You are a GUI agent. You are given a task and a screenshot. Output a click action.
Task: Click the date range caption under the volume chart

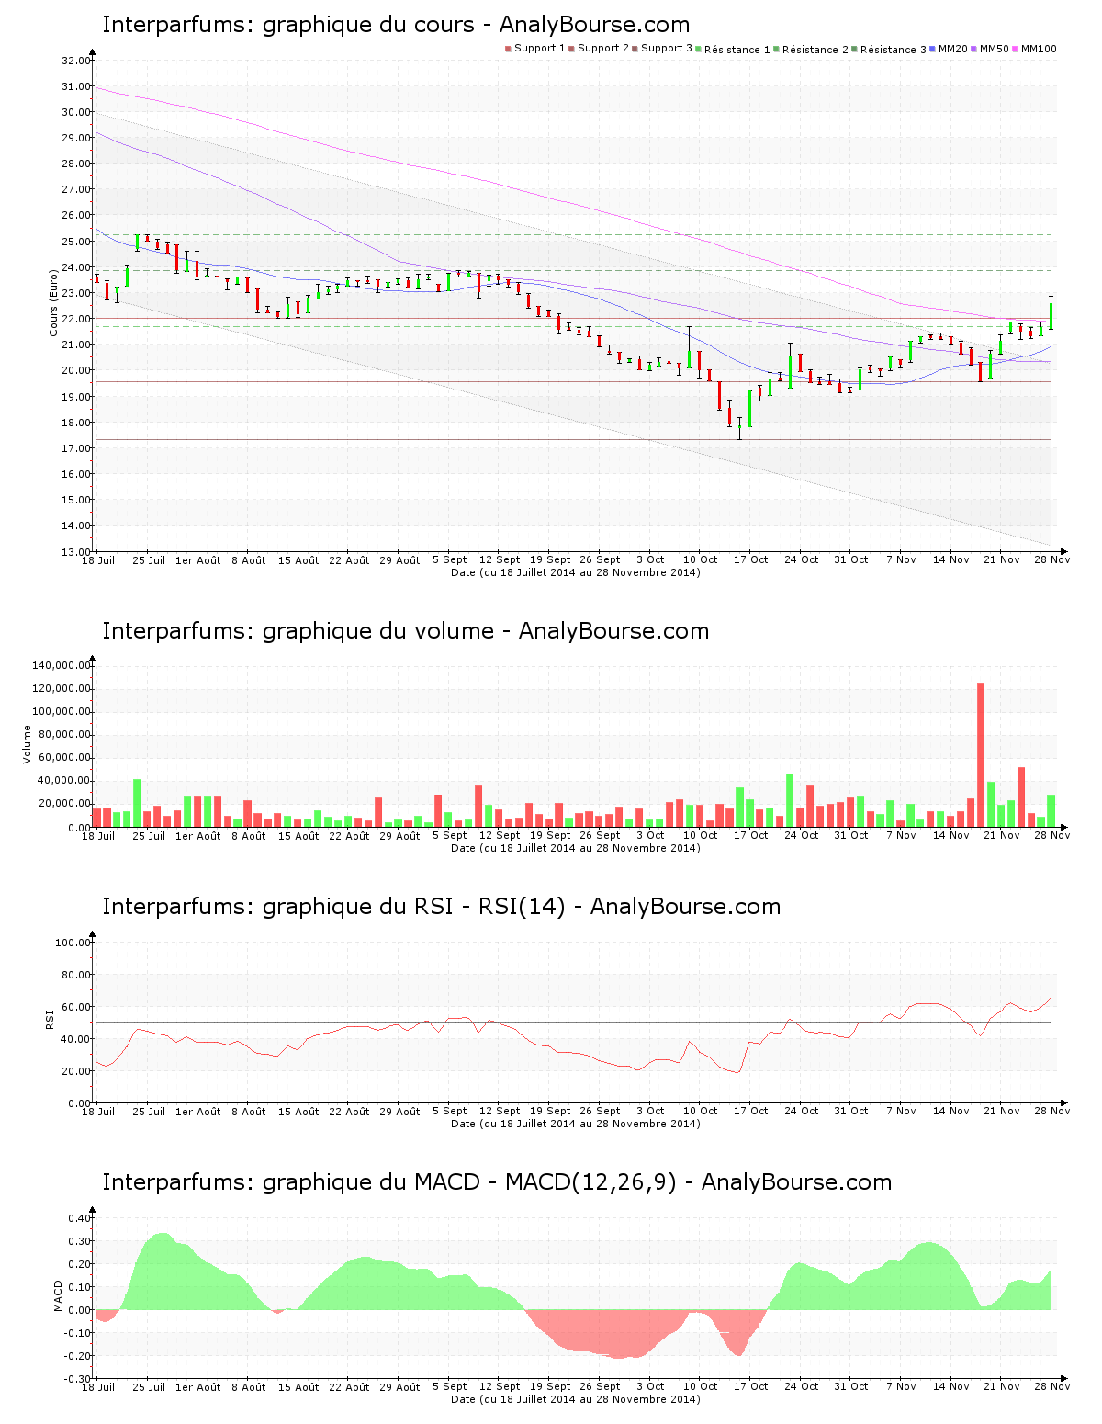[x=576, y=848]
